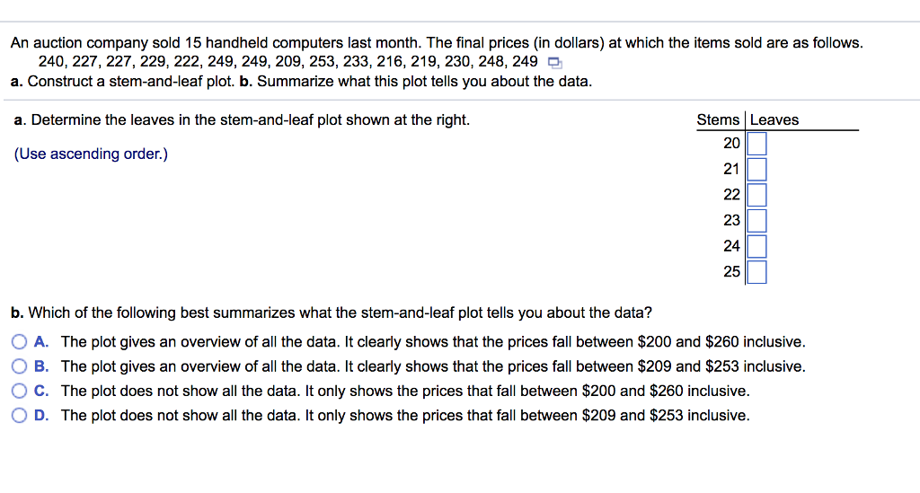Select the leaves entry box for stem 25
Image resolution: width=920 pixels, height=493 pixels.
(756, 271)
